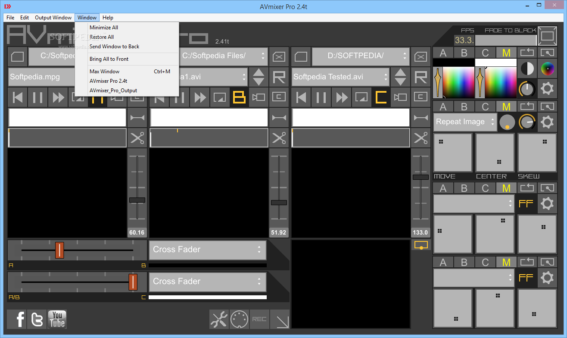Click the eject clip icon of channel C
Viewport: 567px width, 338px height.
coord(421,57)
